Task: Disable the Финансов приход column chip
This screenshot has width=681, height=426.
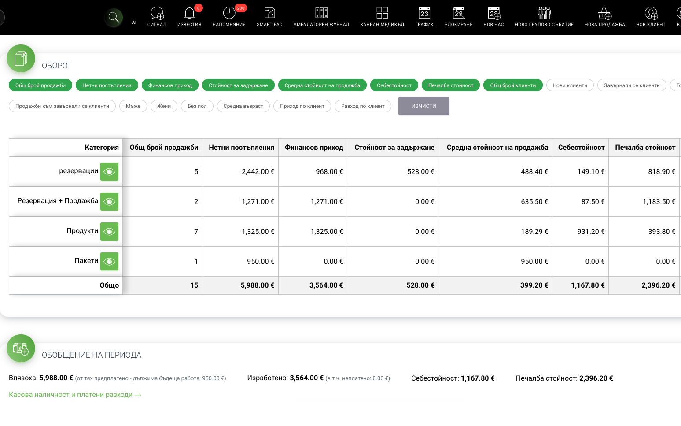Action: (x=170, y=85)
